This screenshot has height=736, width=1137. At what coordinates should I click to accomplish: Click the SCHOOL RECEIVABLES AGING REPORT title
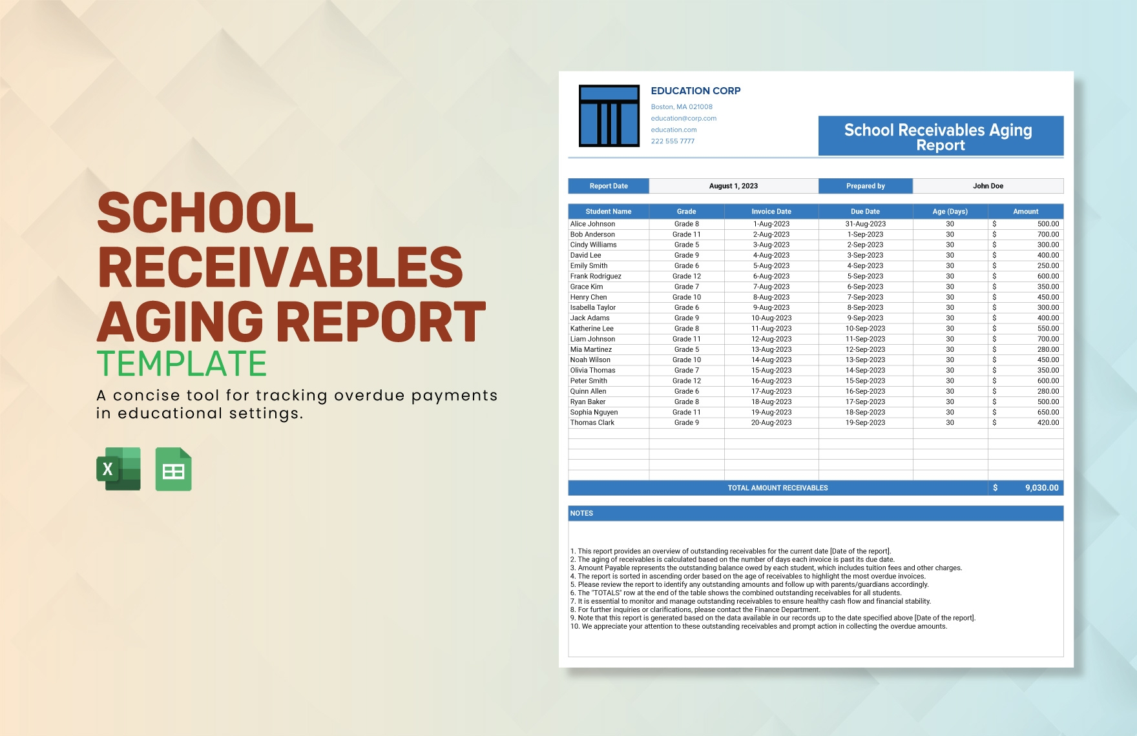click(291, 267)
